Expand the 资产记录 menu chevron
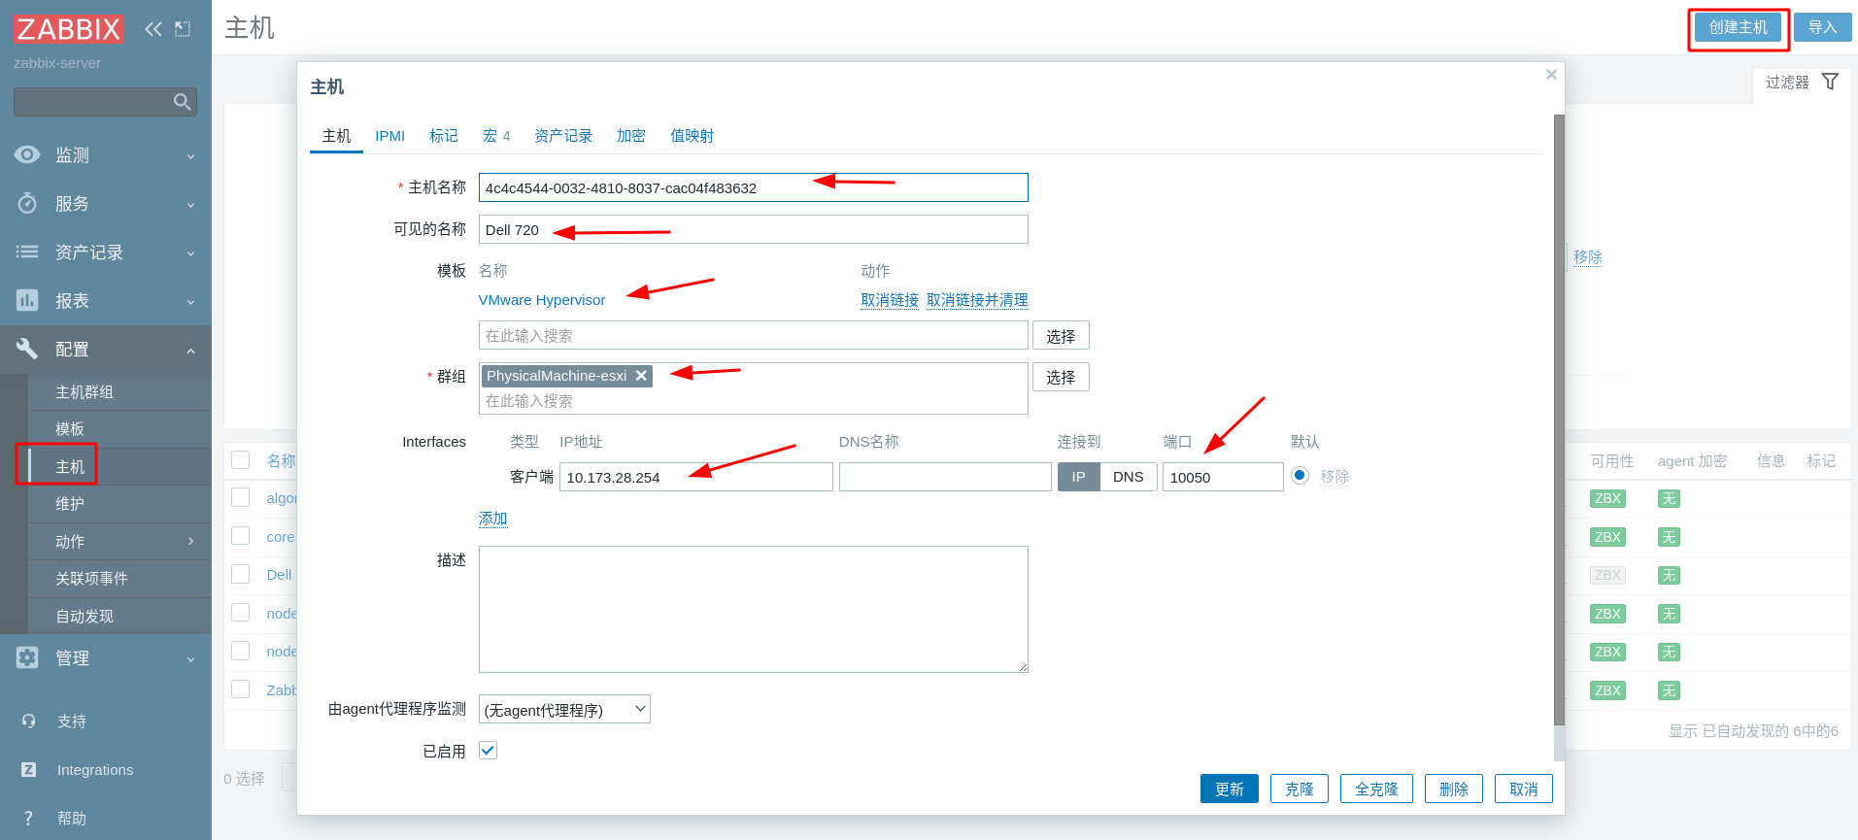The width and height of the screenshot is (1858, 840). 190,253
